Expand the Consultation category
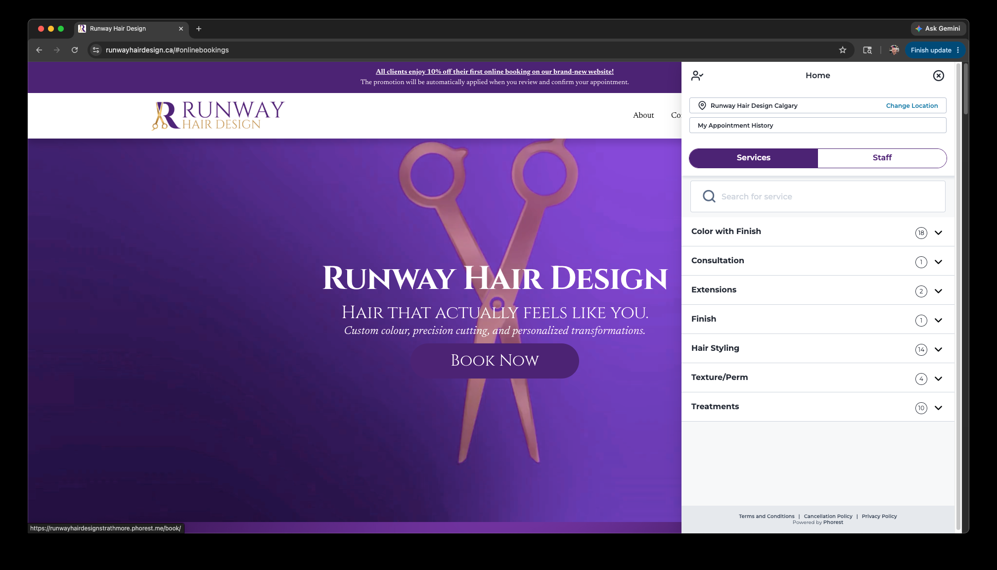The height and width of the screenshot is (570, 997). 817,261
